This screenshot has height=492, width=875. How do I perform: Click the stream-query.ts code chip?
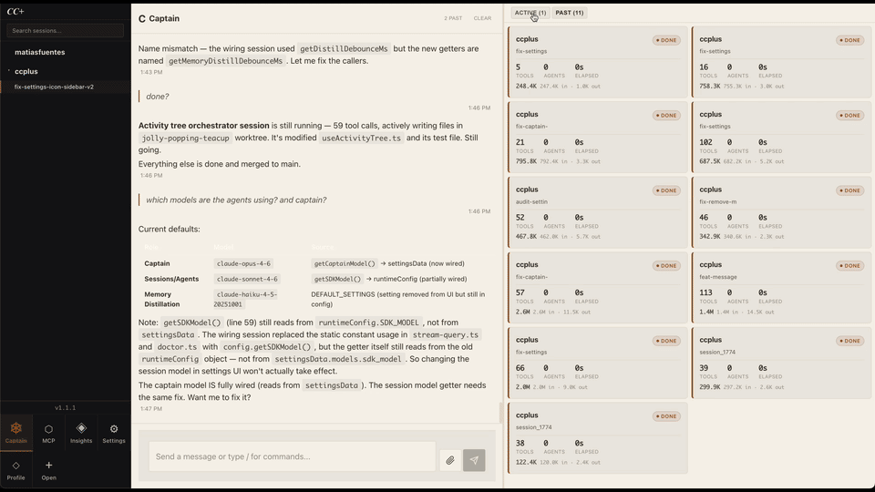[x=446, y=334]
